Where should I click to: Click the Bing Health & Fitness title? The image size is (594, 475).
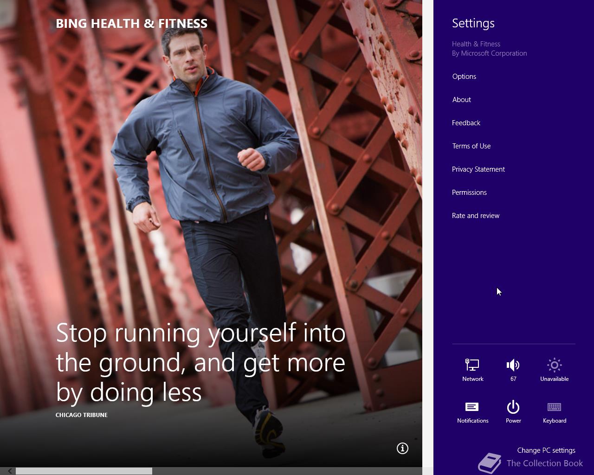[131, 24]
